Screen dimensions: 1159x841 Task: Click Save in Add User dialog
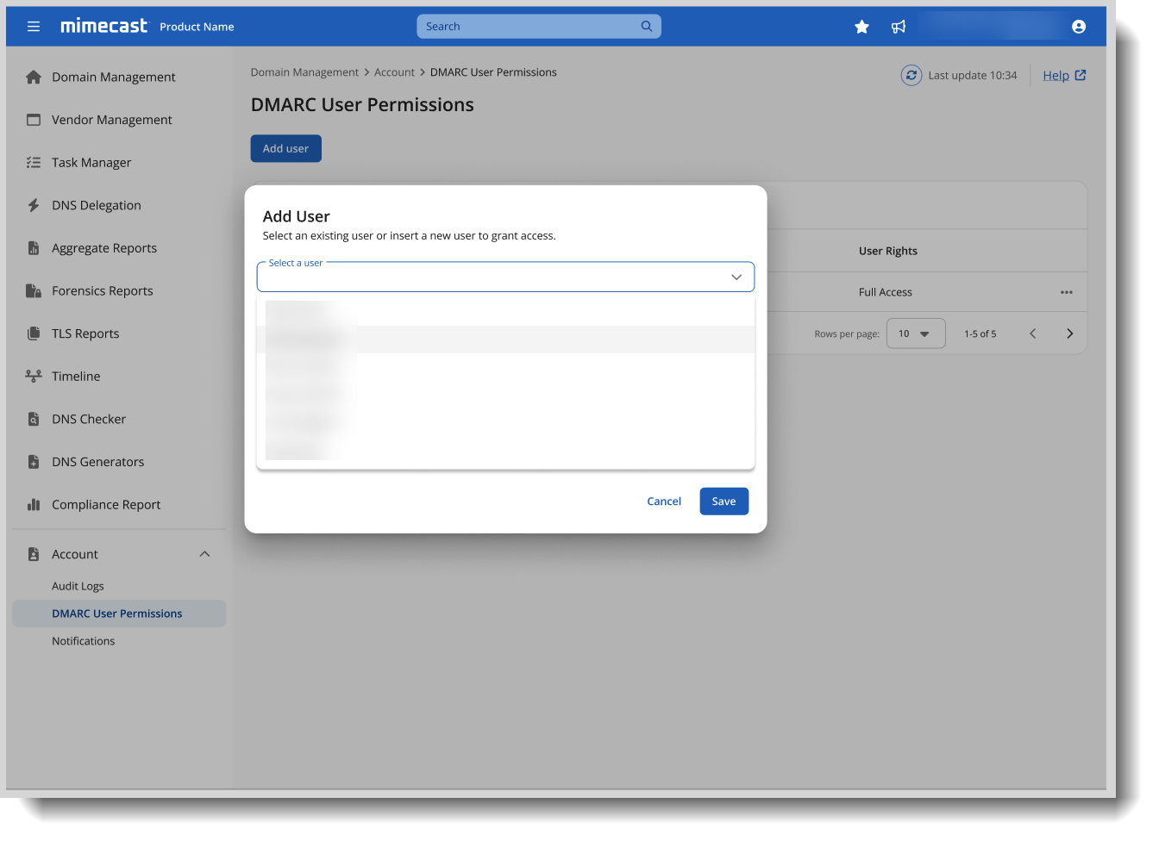(724, 501)
